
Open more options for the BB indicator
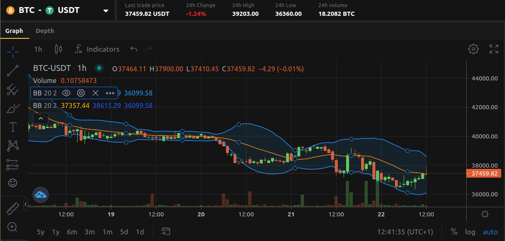coord(110,93)
